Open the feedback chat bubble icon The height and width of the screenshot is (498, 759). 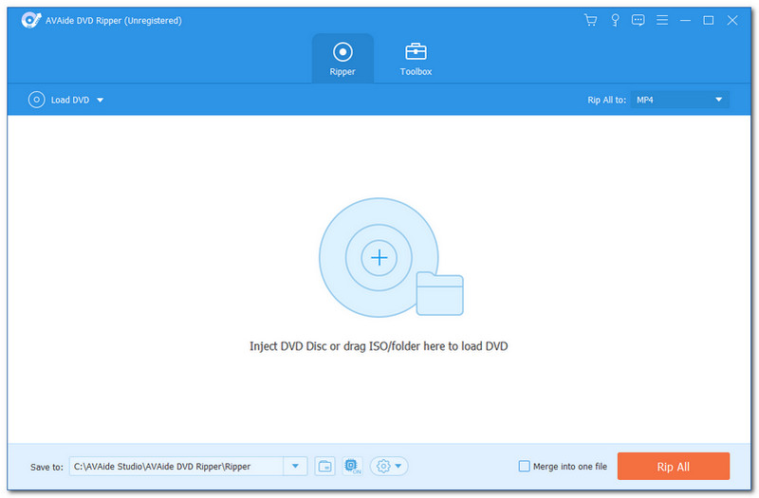(638, 20)
